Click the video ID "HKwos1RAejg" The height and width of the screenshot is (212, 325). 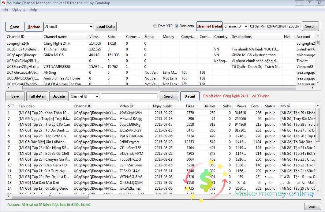pos(131,118)
